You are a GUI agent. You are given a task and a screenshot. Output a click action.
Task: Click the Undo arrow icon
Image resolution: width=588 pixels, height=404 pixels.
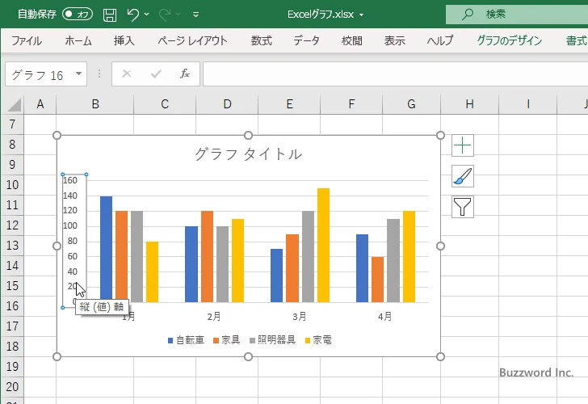click(132, 15)
